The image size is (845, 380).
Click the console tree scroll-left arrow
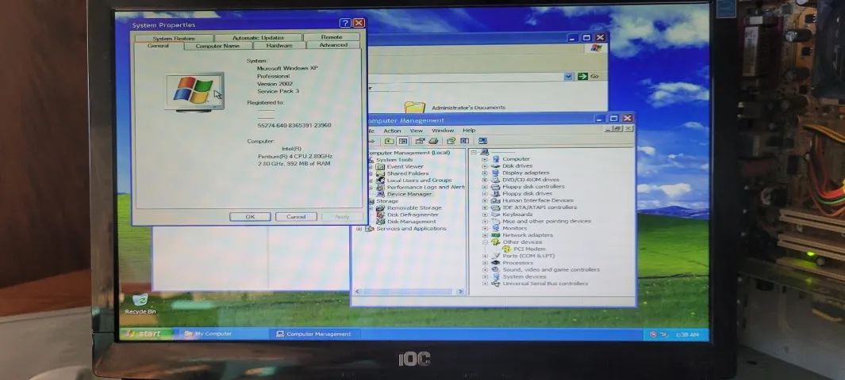pos(358,292)
